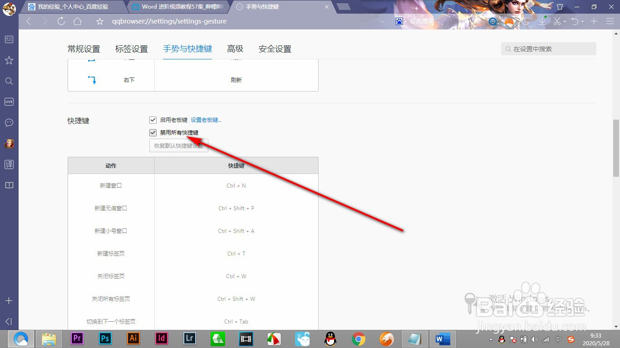This screenshot has height=348, width=620.
Task: Click the search magnifier icon in the sidebar
Action: pyautogui.click(x=9, y=81)
